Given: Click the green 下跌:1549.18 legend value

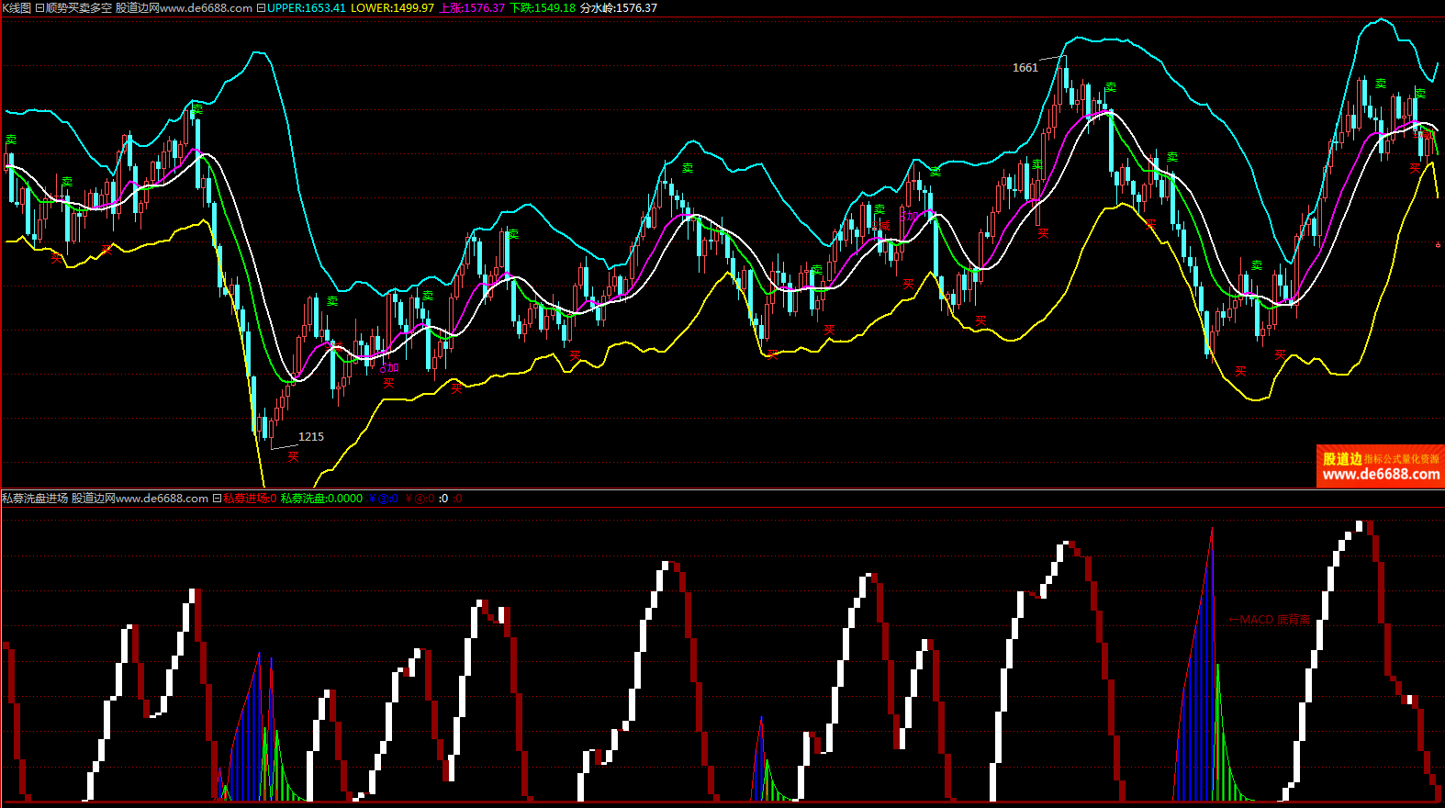Looking at the screenshot, I should [543, 8].
